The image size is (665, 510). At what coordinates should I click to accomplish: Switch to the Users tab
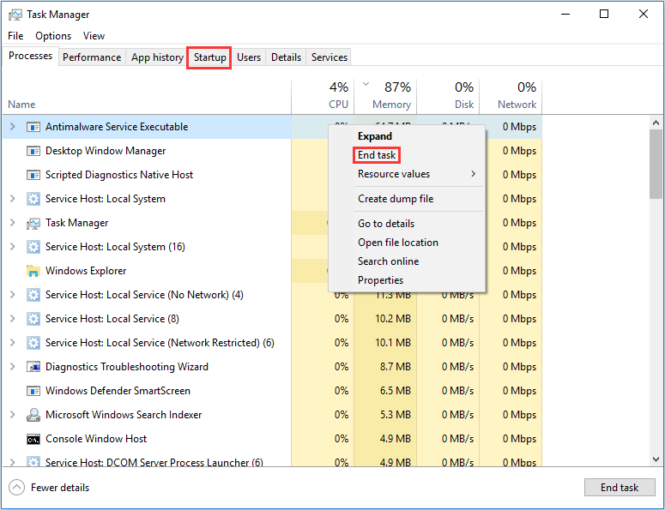pos(249,57)
